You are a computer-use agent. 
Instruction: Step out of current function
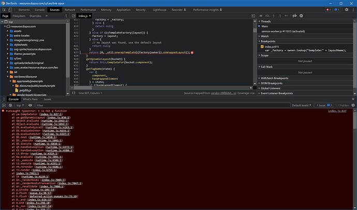click(x=280, y=16)
